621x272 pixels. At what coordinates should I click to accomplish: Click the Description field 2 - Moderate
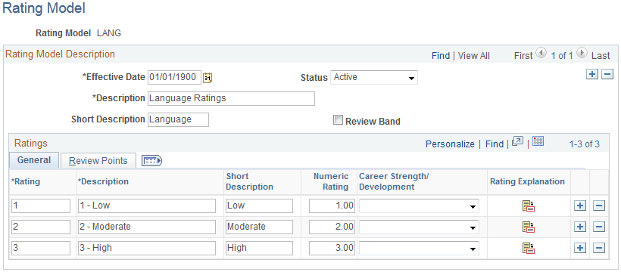pos(146,227)
